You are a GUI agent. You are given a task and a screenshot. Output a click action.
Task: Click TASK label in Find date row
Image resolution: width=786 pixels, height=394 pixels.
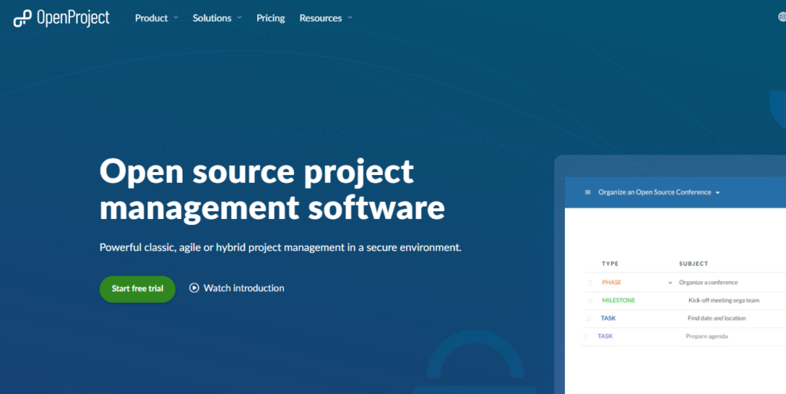[x=608, y=318]
